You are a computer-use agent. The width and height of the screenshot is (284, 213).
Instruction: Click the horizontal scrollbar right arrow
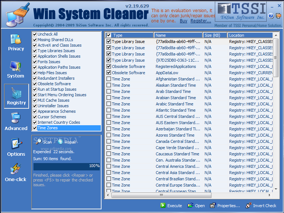(270, 195)
